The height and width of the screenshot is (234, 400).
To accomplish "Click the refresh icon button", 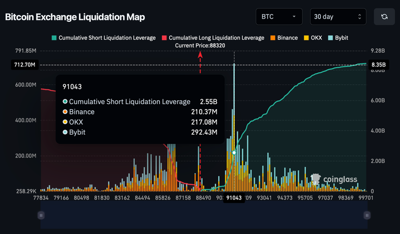I will 384,17.
